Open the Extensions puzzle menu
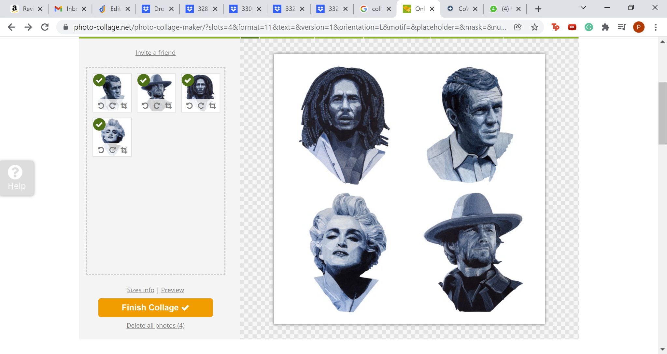This screenshot has width=667, height=354. click(605, 27)
